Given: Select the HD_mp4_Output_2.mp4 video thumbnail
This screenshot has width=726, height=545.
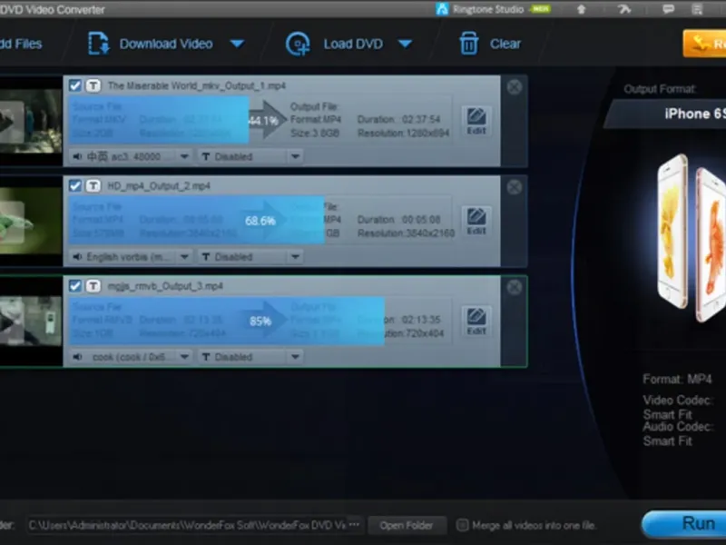Looking at the screenshot, I should (31, 221).
